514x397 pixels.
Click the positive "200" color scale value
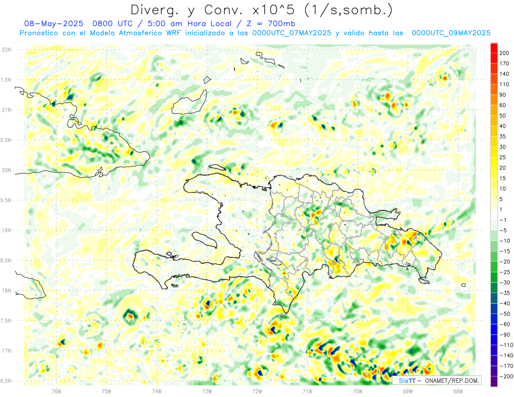[x=505, y=53]
